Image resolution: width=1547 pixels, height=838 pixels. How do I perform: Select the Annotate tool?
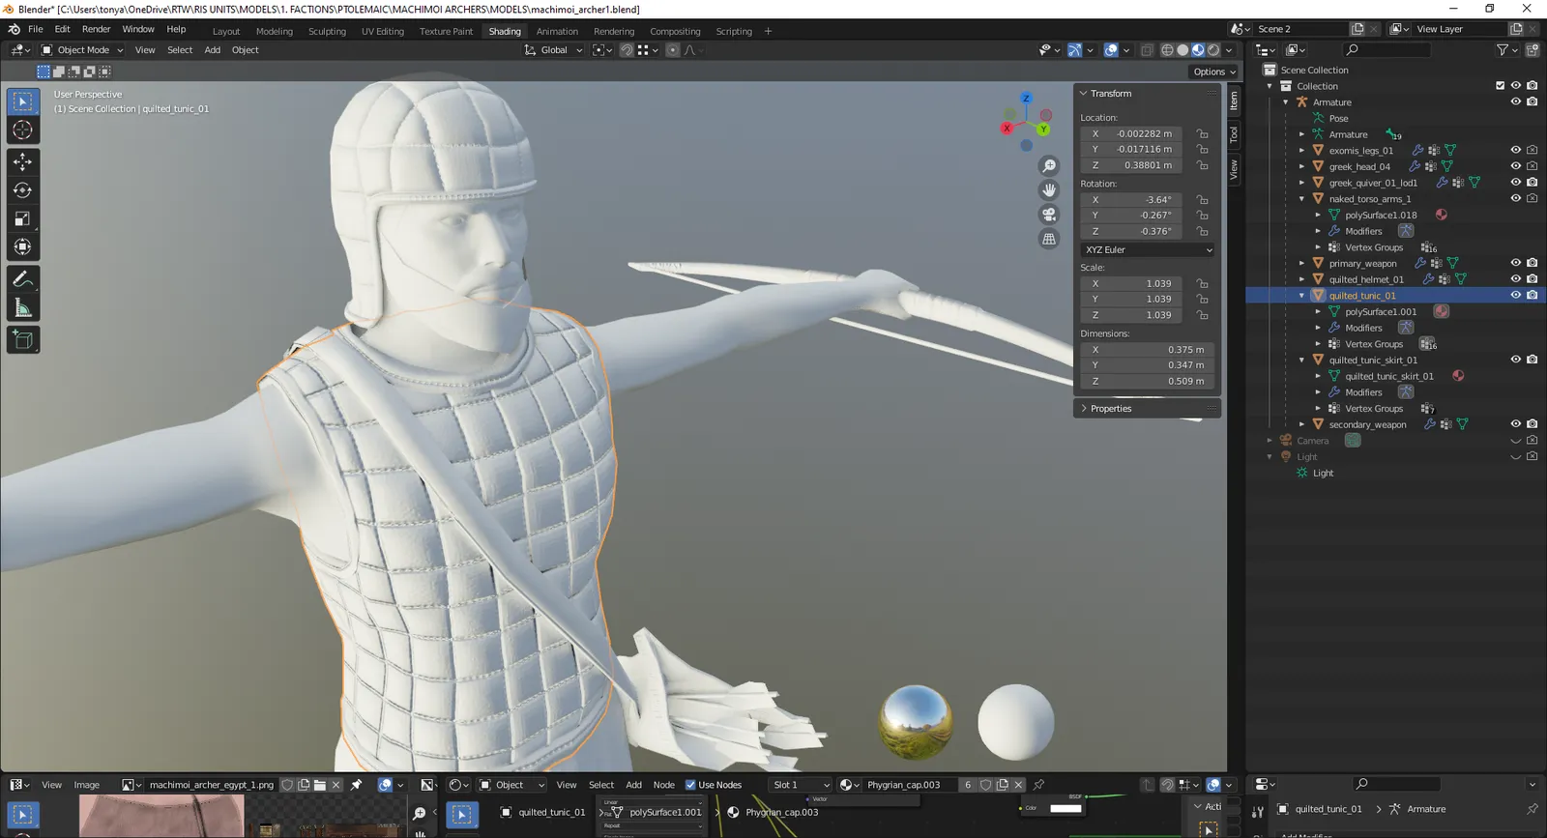23,279
